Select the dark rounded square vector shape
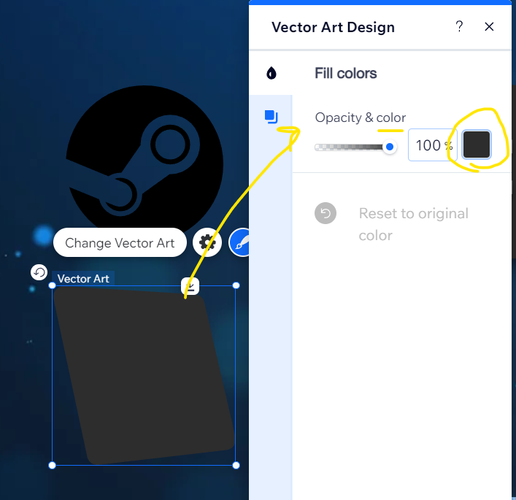The width and height of the screenshot is (516, 500). [145, 375]
